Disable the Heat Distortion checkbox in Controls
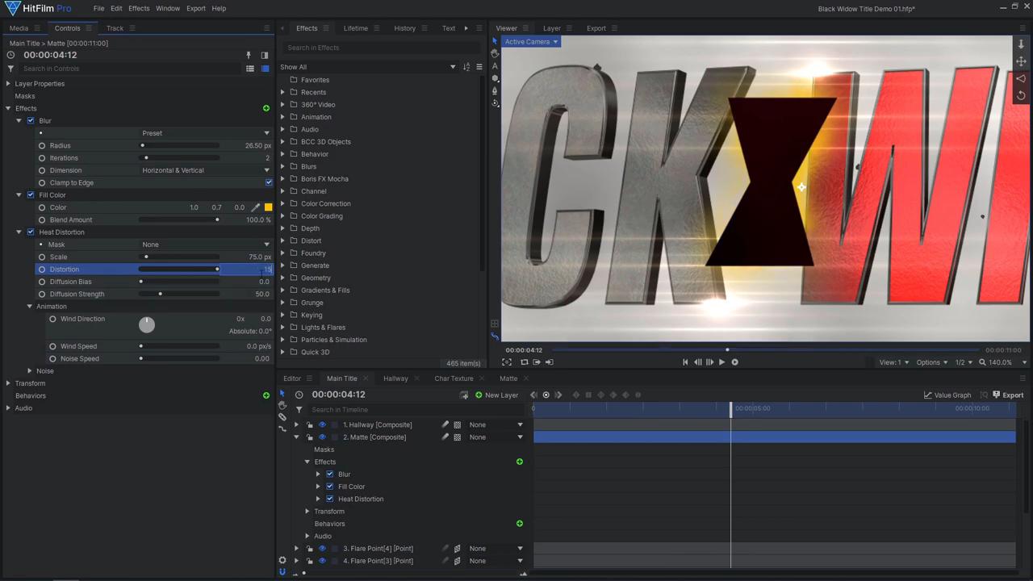 tap(31, 232)
